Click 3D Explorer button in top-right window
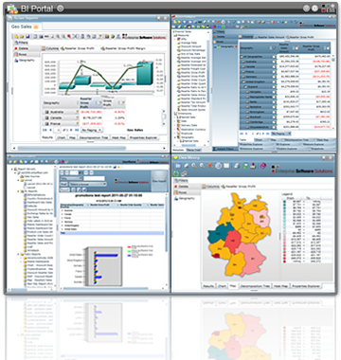 (287, 144)
